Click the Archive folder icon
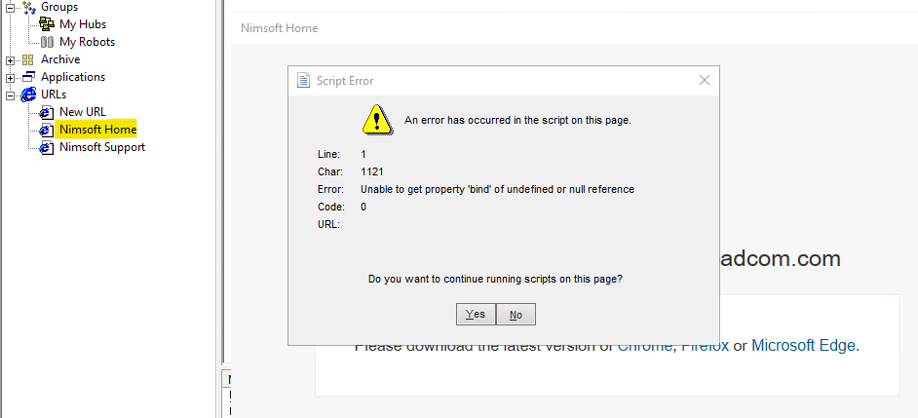Viewport: 918px width, 418px height. click(x=28, y=59)
